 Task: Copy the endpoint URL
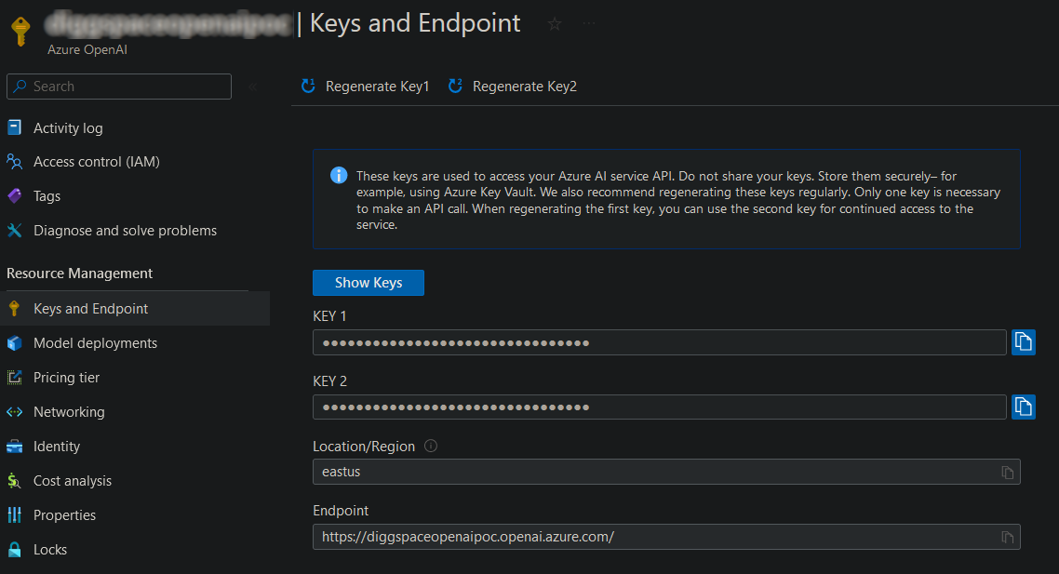(1007, 536)
